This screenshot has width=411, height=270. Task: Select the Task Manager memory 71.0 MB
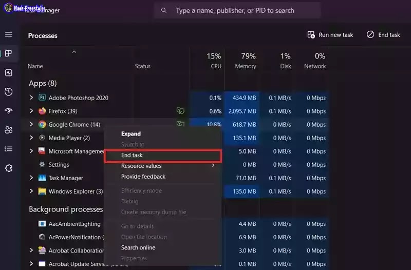(246, 178)
